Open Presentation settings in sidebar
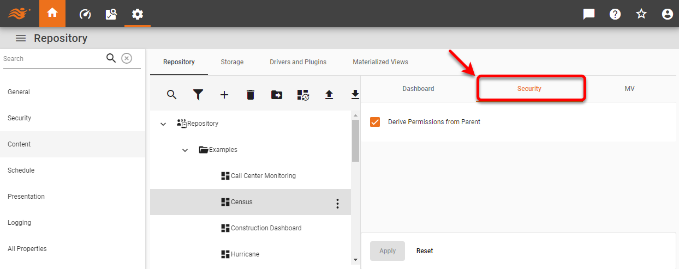Image resolution: width=679 pixels, height=269 pixels. pyautogui.click(x=73, y=197)
